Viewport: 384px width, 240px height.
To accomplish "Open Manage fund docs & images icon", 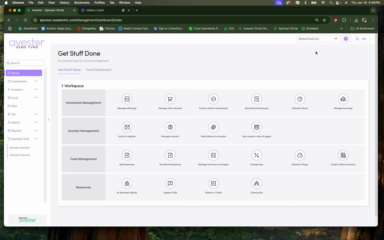I will [x=213, y=155].
